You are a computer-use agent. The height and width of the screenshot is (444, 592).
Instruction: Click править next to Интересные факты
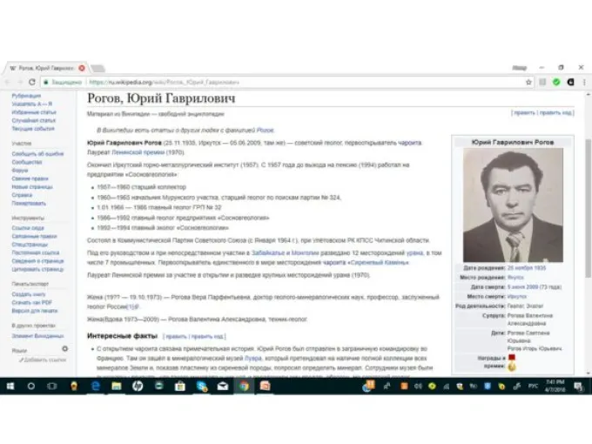pos(176,335)
